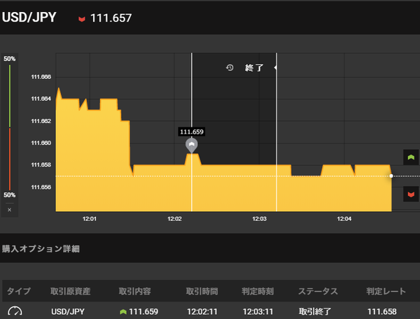Image resolution: width=420 pixels, height=319 pixels.
Task: Click the red down-arrow LOW button
Action: pyautogui.click(x=411, y=194)
